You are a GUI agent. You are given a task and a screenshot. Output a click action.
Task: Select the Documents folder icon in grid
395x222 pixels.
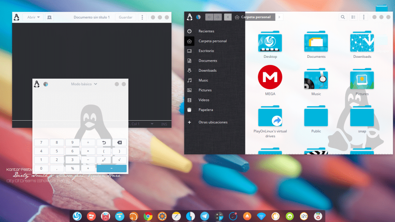tap(316, 42)
